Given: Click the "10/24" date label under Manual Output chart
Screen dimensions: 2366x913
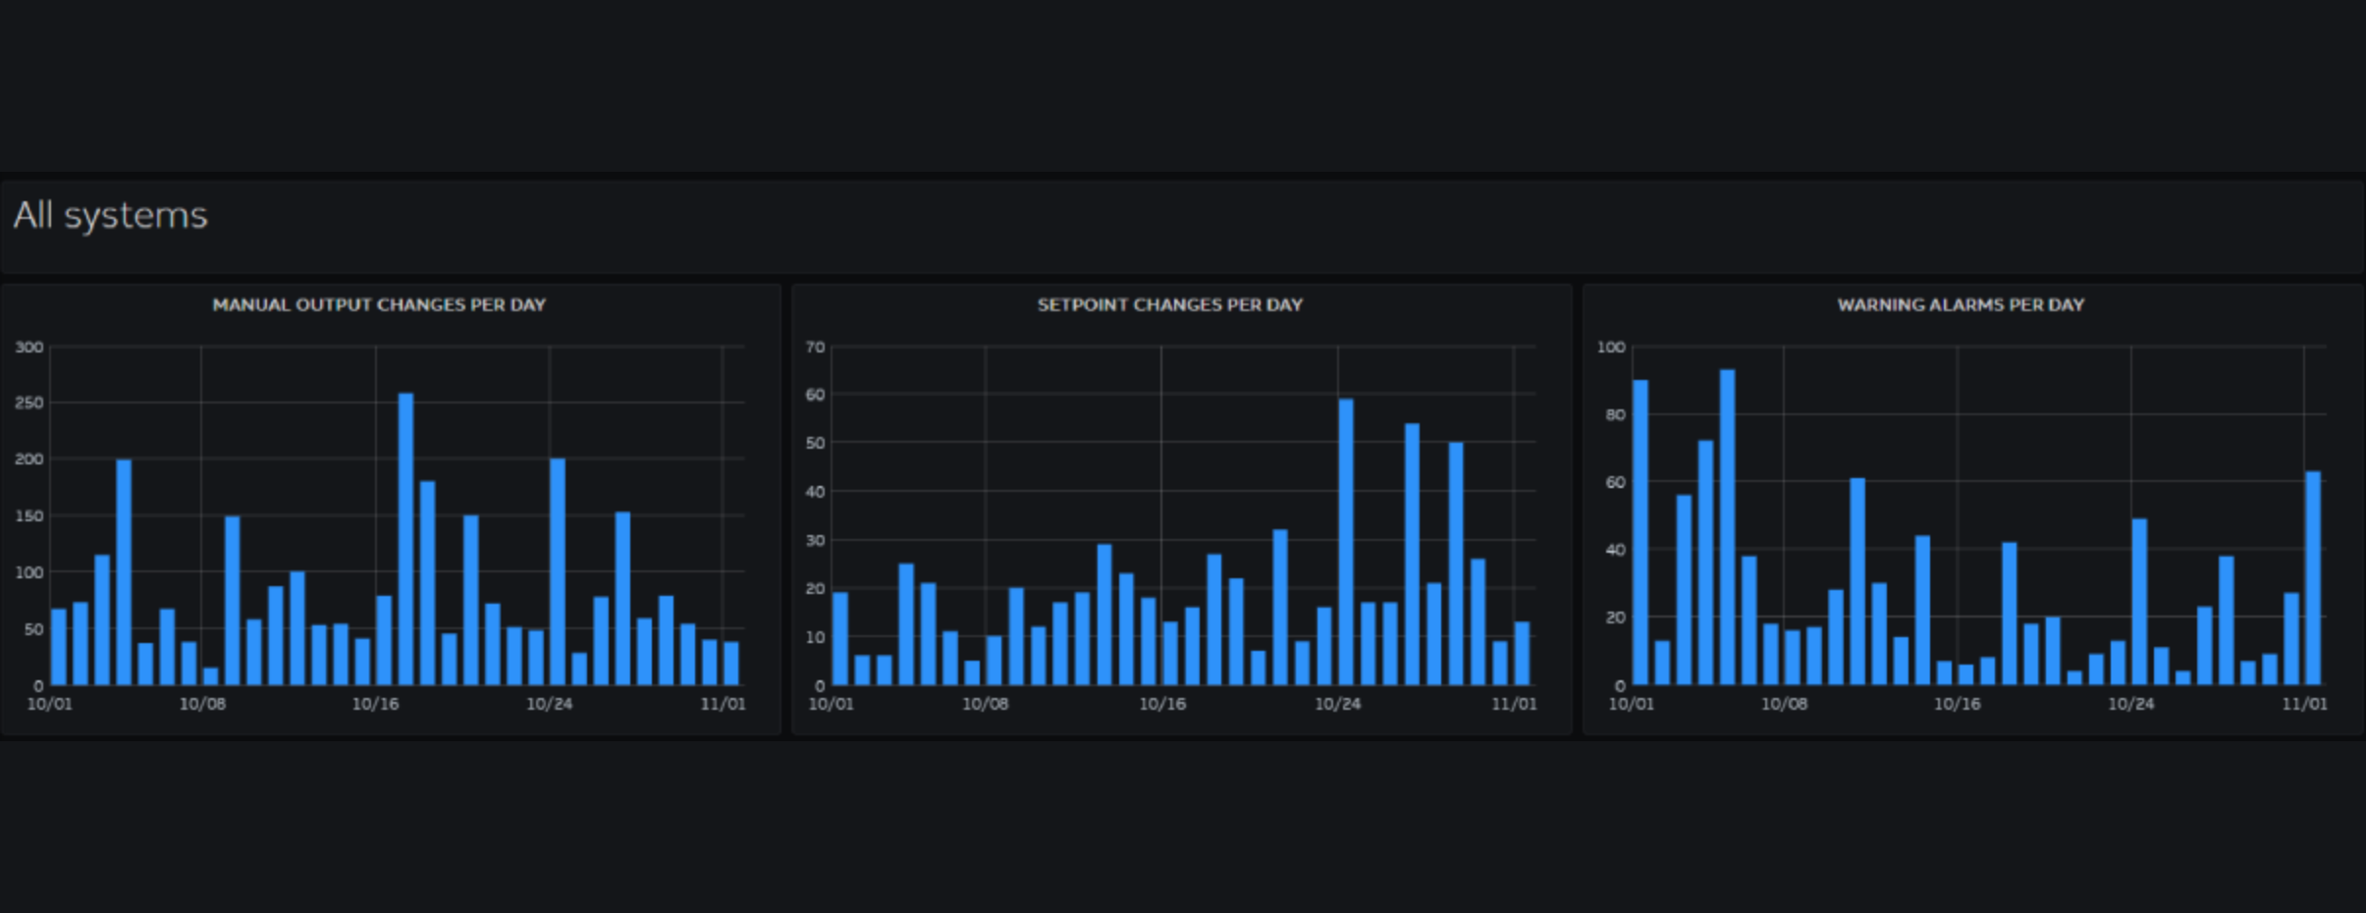Looking at the screenshot, I should click(x=550, y=704).
